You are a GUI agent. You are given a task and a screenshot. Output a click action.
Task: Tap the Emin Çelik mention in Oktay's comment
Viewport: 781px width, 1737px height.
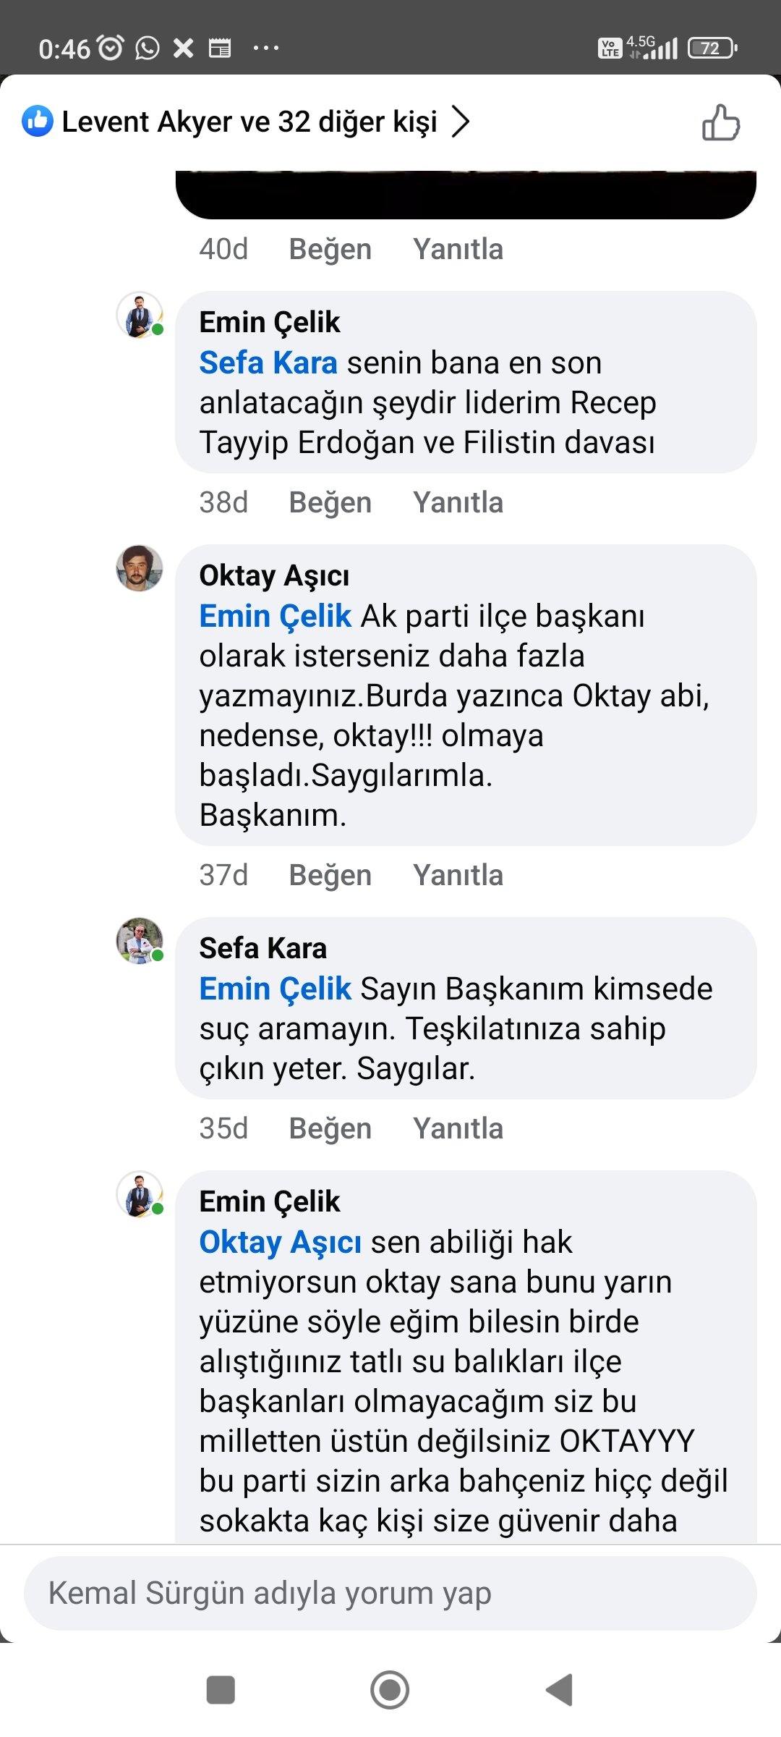pos(275,616)
